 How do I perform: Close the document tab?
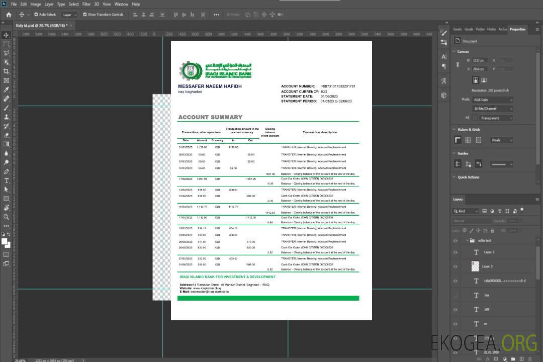click(x=71, y=26)
